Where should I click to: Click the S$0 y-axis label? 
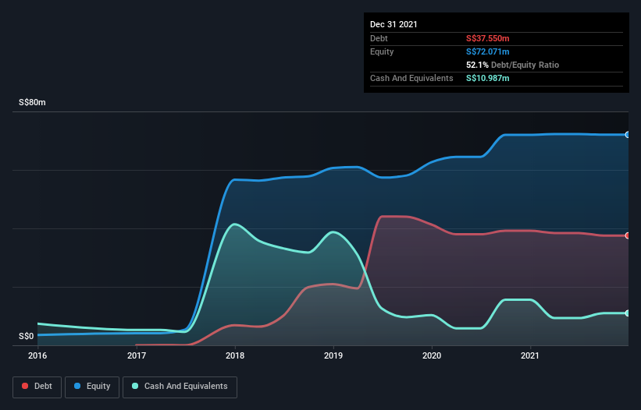pos(27,336)
